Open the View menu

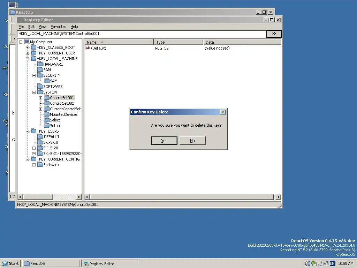tap(43, 27)
